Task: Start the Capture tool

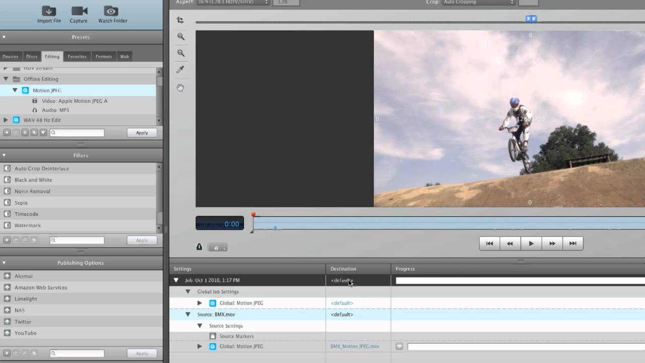Action: pyautogui.click(x=79, y=14)
